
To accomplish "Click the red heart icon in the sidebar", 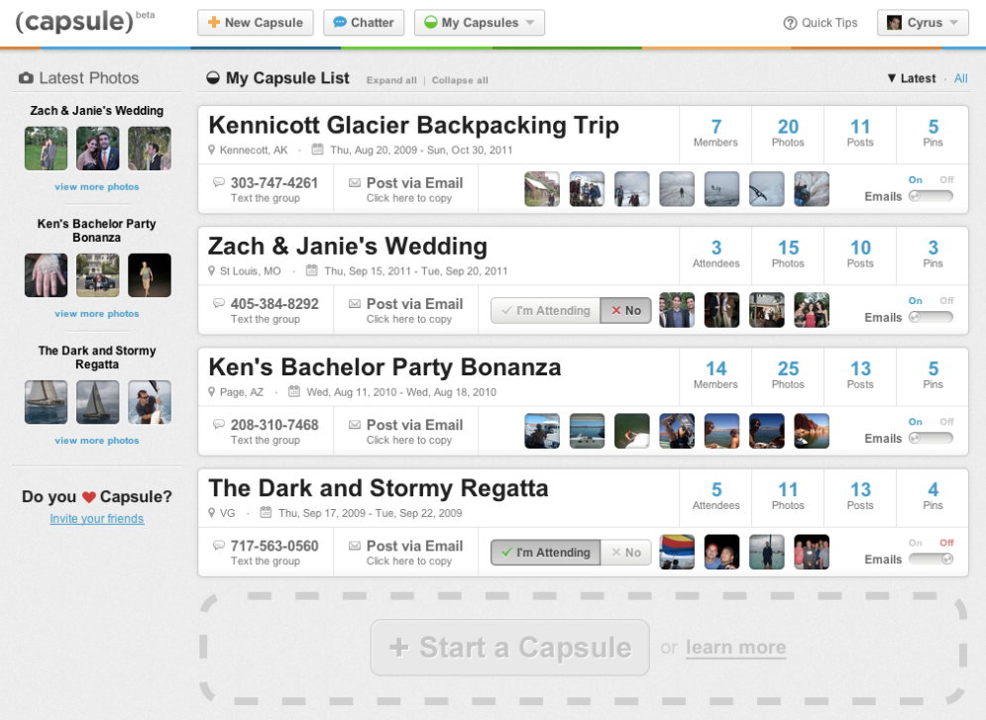I will pyautogui.click(x=88, y=497).
